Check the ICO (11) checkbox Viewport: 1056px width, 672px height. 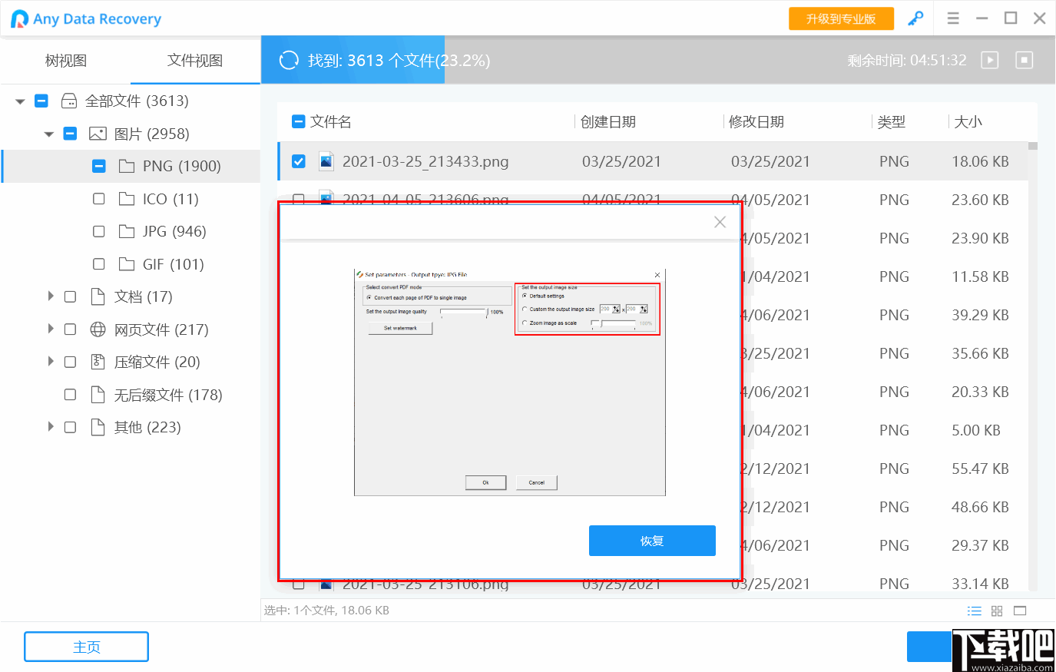[x=99, y=199]
